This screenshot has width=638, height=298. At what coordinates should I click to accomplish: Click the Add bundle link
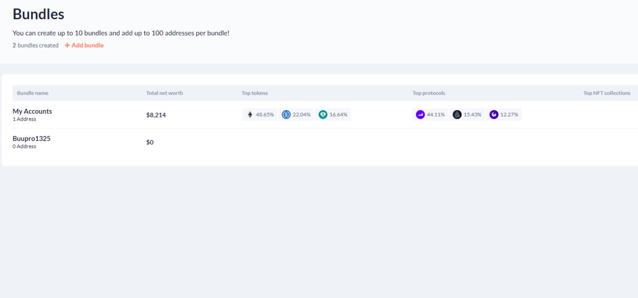pyautogui.click(x=84, y=45)
